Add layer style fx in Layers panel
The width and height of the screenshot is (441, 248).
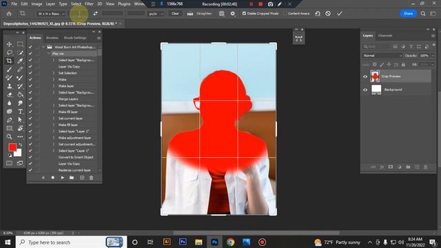[382, 167]
